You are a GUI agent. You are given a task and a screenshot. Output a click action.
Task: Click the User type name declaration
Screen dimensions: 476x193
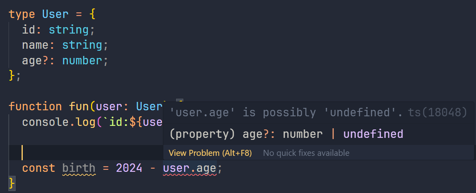(56, 14)
